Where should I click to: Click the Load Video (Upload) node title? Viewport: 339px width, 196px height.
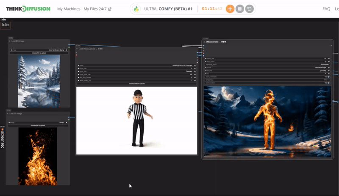click(87, 49)
